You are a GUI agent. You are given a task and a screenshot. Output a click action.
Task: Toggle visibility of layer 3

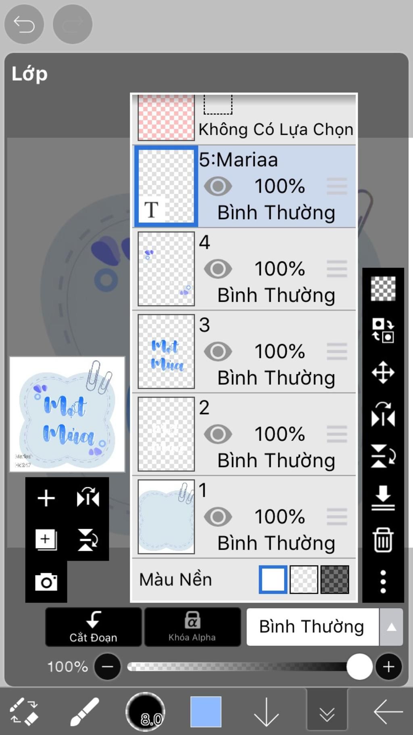218,352
